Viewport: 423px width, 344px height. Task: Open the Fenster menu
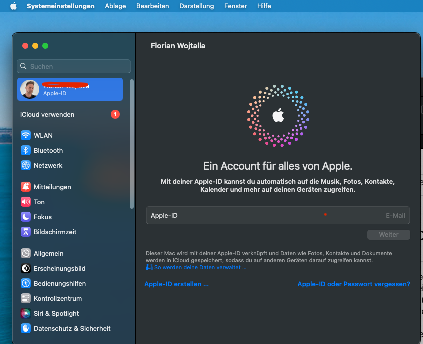235,6
